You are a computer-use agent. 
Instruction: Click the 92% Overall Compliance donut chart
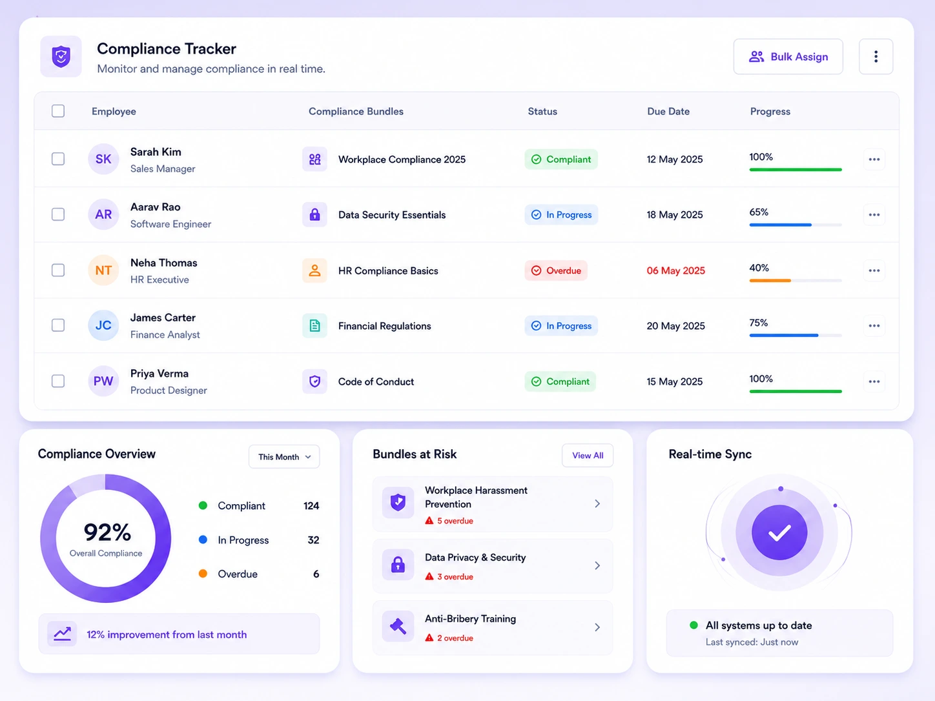click(106, 538)
